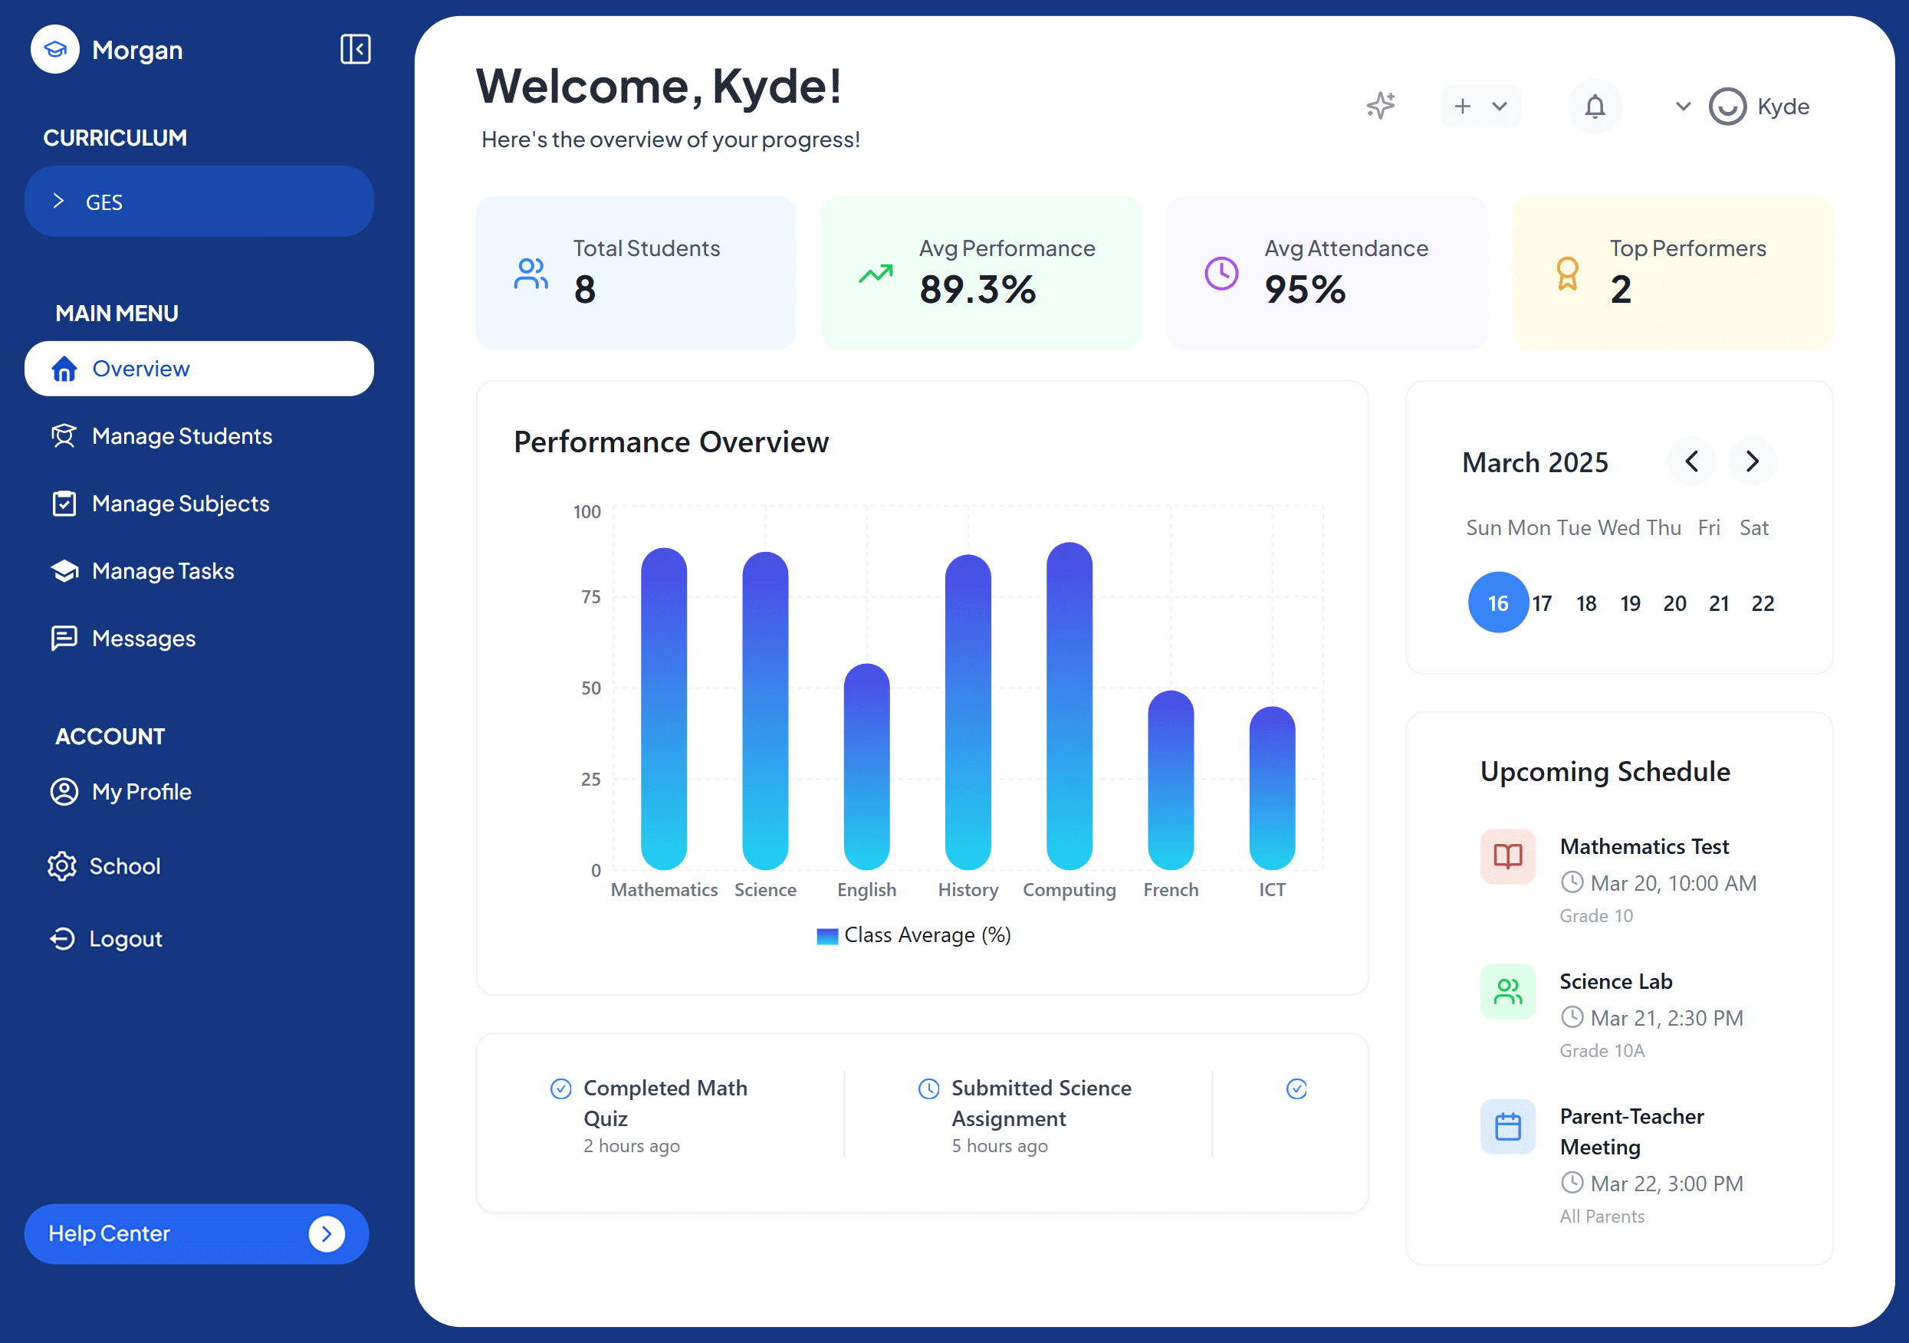The image size is (1909, 1343).
Task: Go to next calendar week arrow
Action: pos(1752,461)
